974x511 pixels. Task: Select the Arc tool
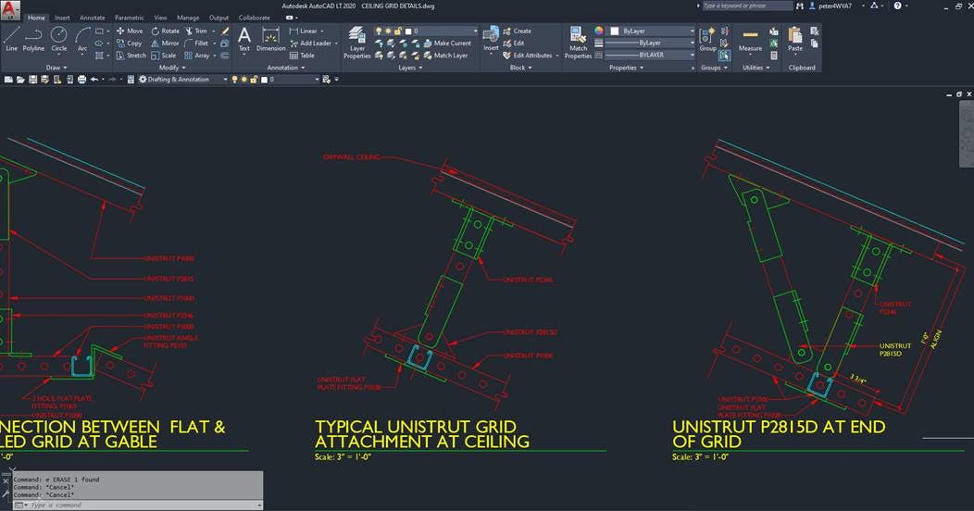click(82, 39)
